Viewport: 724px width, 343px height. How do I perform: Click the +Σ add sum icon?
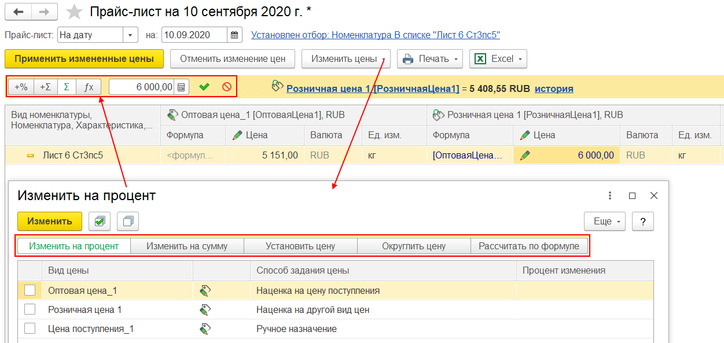coord(45,87)
